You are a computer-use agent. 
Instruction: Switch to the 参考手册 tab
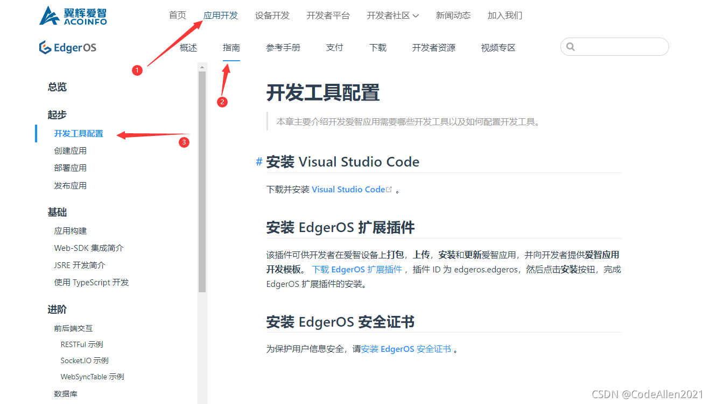tap(283, 48)
